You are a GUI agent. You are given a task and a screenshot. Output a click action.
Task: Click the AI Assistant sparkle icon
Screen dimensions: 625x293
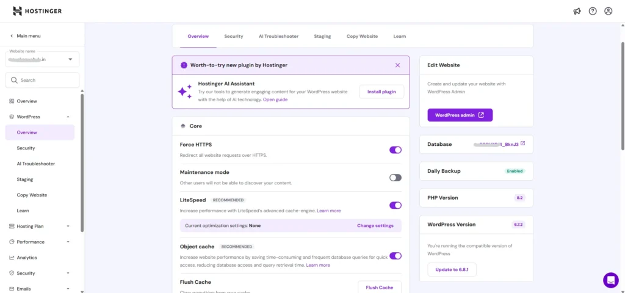[x=184, y=92]
